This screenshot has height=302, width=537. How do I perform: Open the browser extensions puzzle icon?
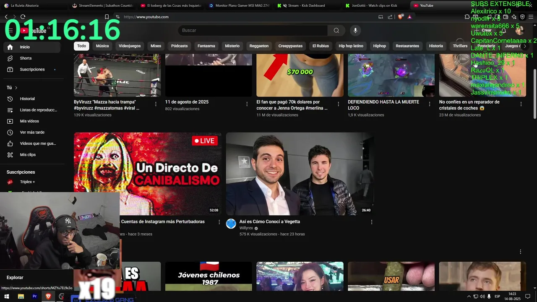(467, 17)
